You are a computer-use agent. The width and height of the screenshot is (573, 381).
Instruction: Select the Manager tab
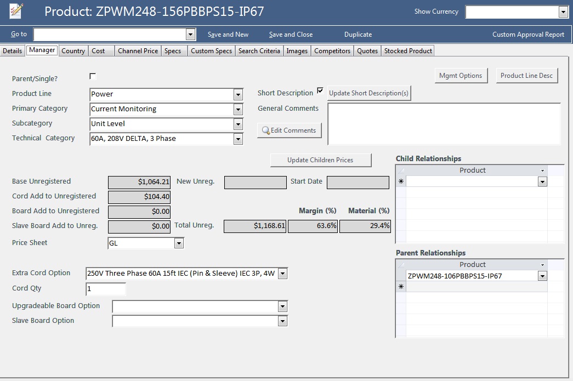pyautogui.click(x=42, y=50)
